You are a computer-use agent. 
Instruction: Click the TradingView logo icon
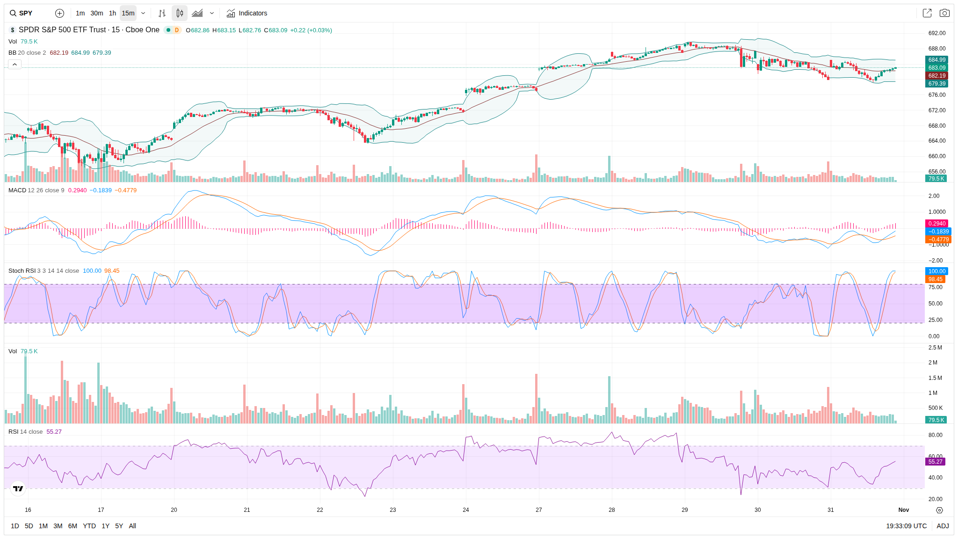pos(18,488)
